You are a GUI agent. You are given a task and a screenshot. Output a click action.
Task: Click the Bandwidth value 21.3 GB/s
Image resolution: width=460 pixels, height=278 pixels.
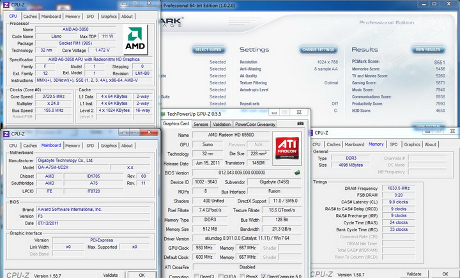(x=282, y=229)
